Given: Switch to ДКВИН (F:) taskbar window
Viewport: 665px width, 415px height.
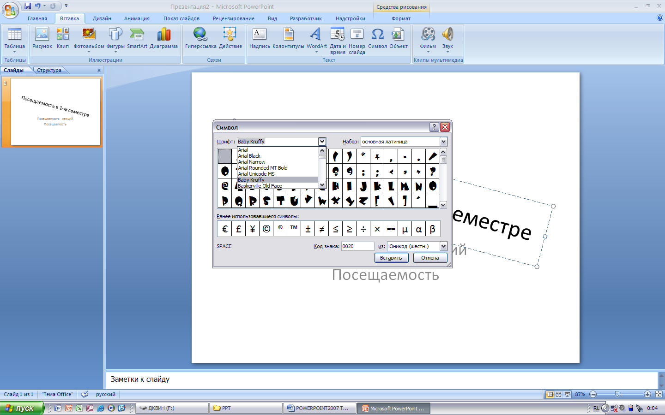Looking at the screenshot, I should point(172,408).
